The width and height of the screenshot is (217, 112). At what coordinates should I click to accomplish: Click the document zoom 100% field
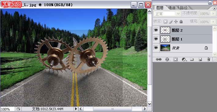7,109
